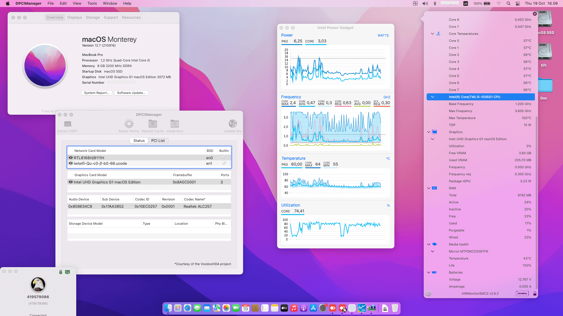The height and width of the screenshot is (316, 563).
Task: Click the Install Kext toolbar icon
Action: pyautogui.click(x=174, y=124)
